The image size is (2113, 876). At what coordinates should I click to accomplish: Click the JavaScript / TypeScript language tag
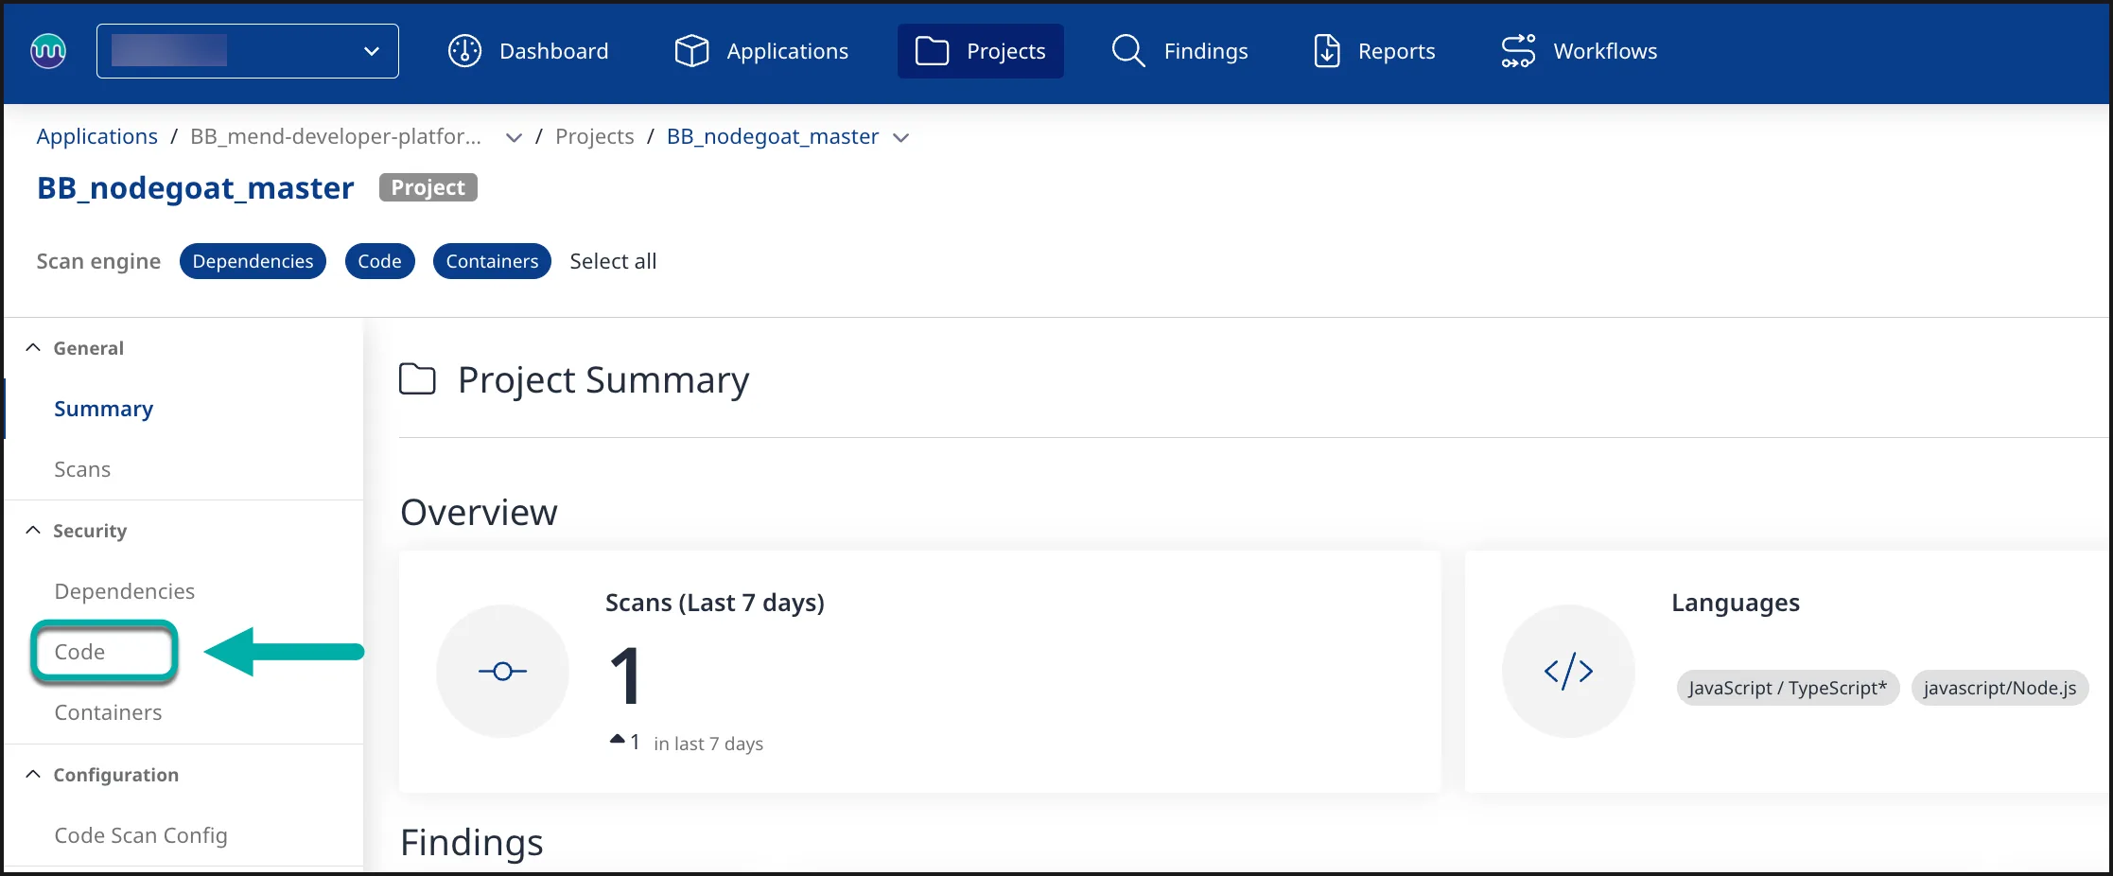[x=1787, y=688]
